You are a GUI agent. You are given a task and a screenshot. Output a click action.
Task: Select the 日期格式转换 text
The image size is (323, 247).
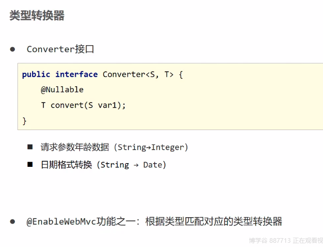pos(66,165)
